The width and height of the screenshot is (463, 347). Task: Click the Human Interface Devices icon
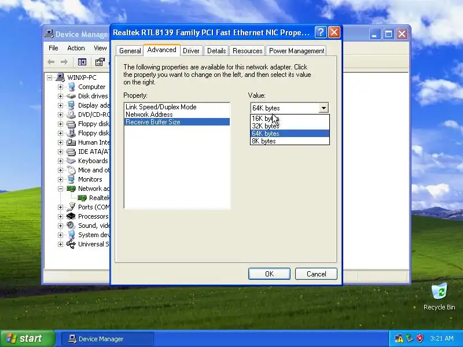71,142
